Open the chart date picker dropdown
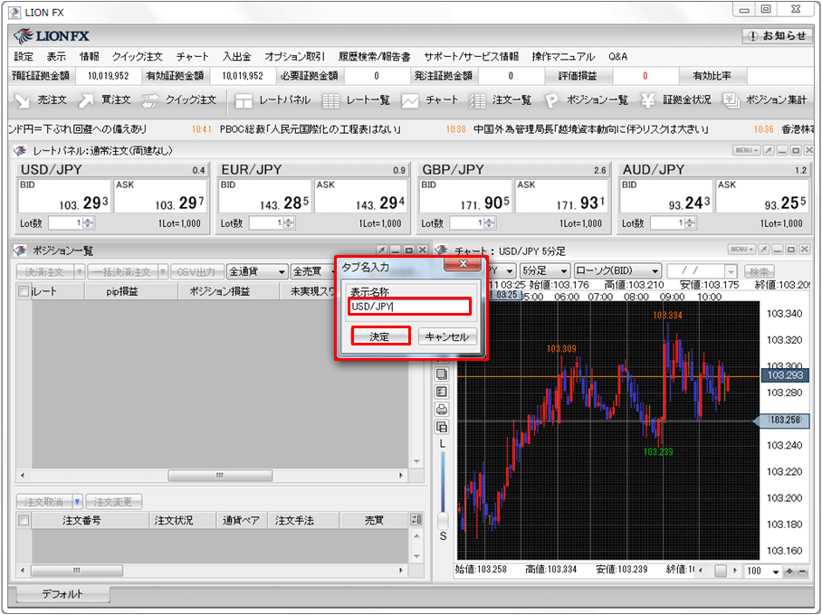The width and height of the screenshot is (822, 615). click(x=731, y=271)
